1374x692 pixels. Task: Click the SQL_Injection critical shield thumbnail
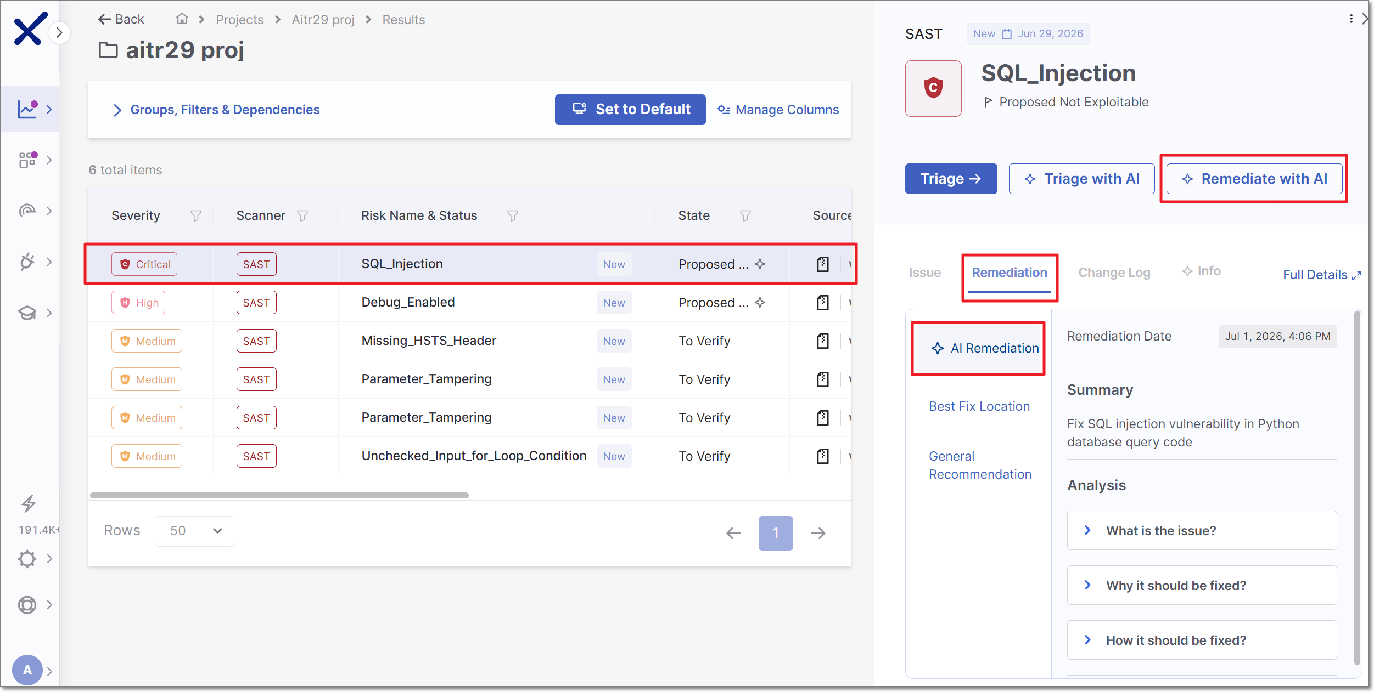point(933,88)
